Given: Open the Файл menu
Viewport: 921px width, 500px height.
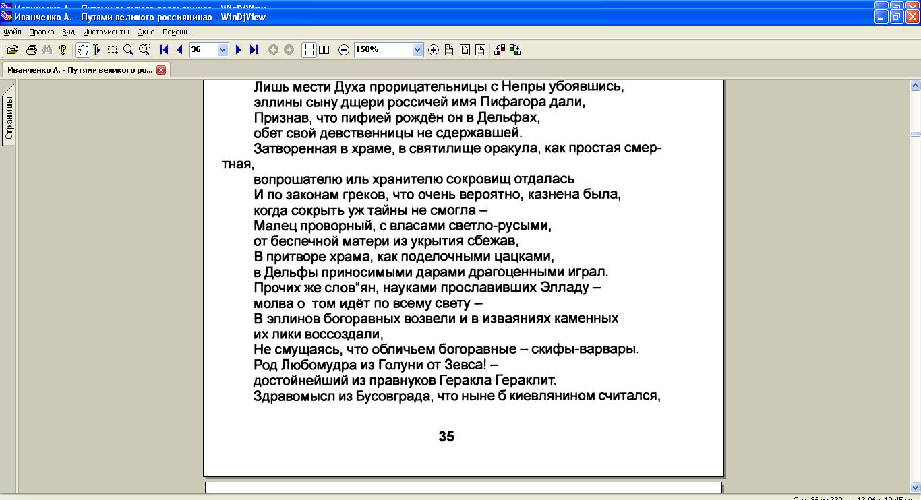Looking at the screenshot, I should pyautogui.click(x=12, y=32).
